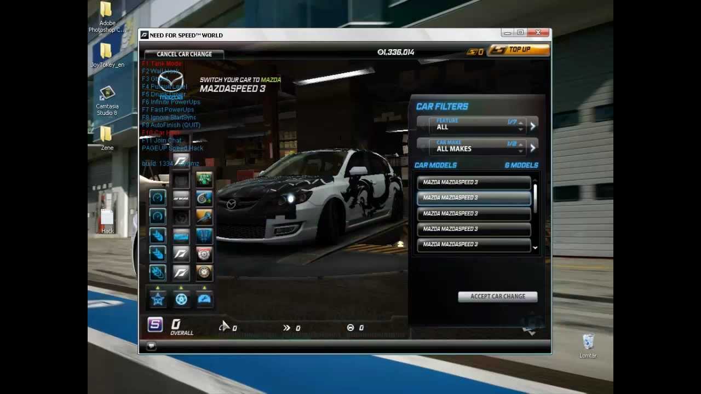Click Cancel Car Change tab
Image resolution: width=701 pixels, height=394 pixels.
(185, 54)
